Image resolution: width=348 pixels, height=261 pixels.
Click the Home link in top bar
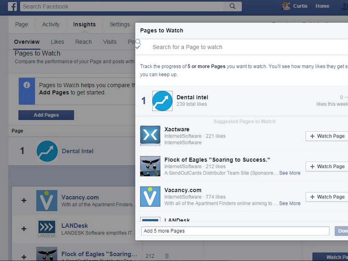[322, 6]
